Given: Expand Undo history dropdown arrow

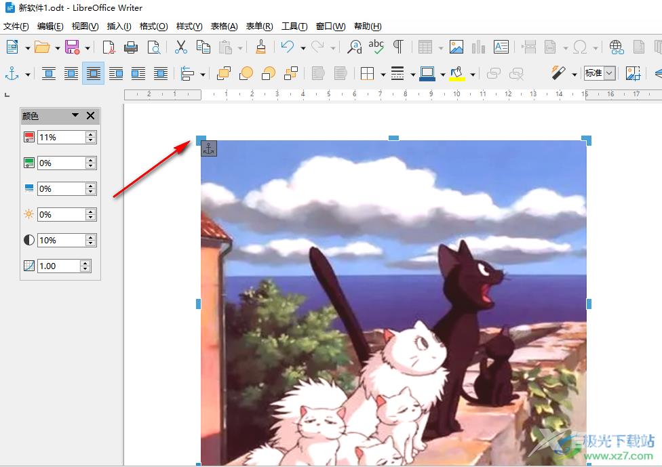Looking at the screenshot, I should pyautogui.click(x=303, y=49).
